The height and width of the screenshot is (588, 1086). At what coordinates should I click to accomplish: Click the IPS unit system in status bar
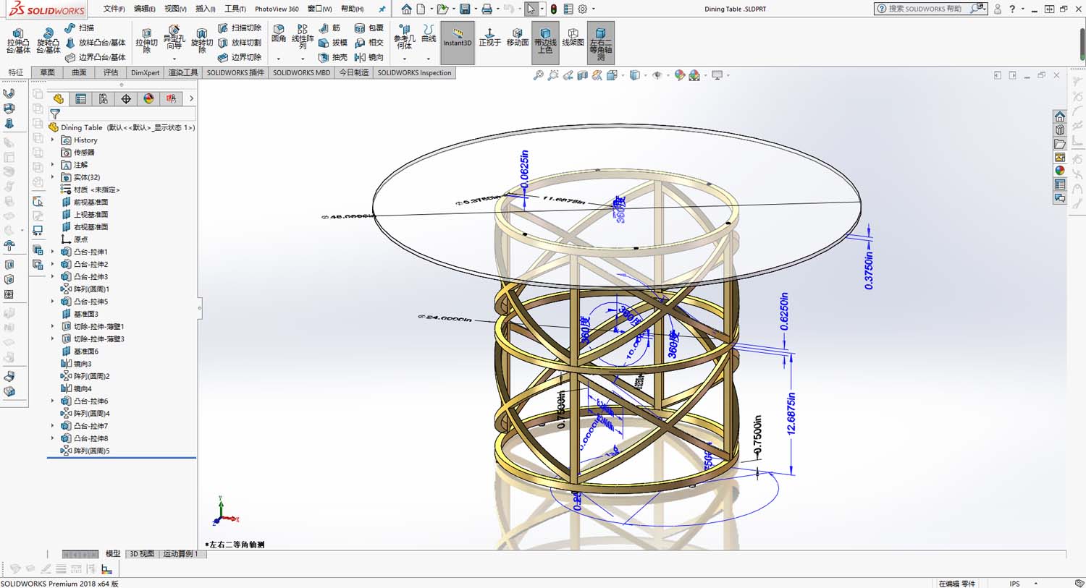click(1014, 583)
